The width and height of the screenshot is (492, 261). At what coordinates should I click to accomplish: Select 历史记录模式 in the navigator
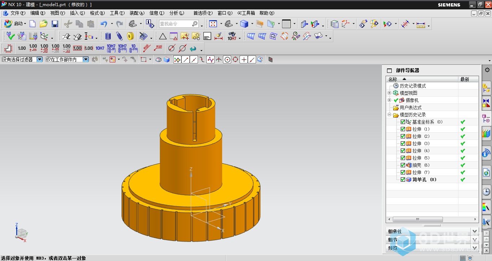(413, 86)
